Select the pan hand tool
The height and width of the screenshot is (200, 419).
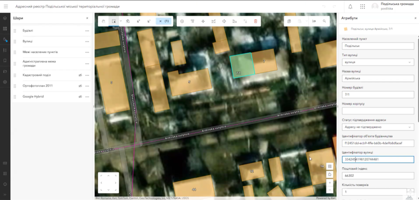104,21
